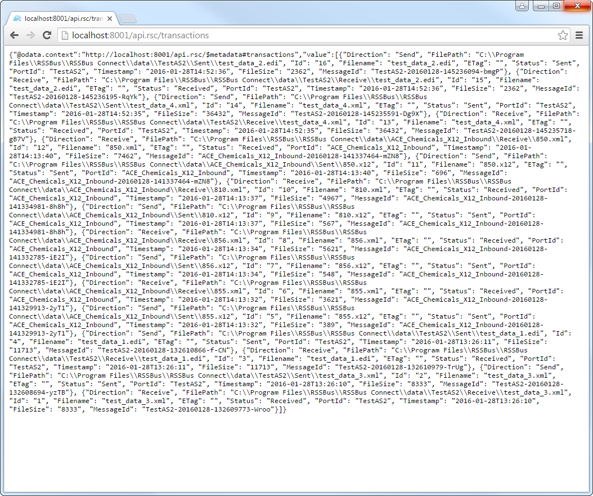Restore down the browser window

(x=556, y=6)
